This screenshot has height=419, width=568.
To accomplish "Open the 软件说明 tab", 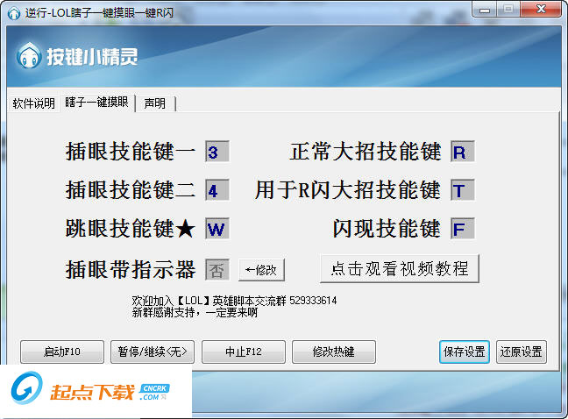I will [x=33, y=103].
